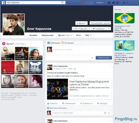Viewport: 139px width, 123px height.
Task: Select the Публикация composer tab
Action: tap(54, 43)
